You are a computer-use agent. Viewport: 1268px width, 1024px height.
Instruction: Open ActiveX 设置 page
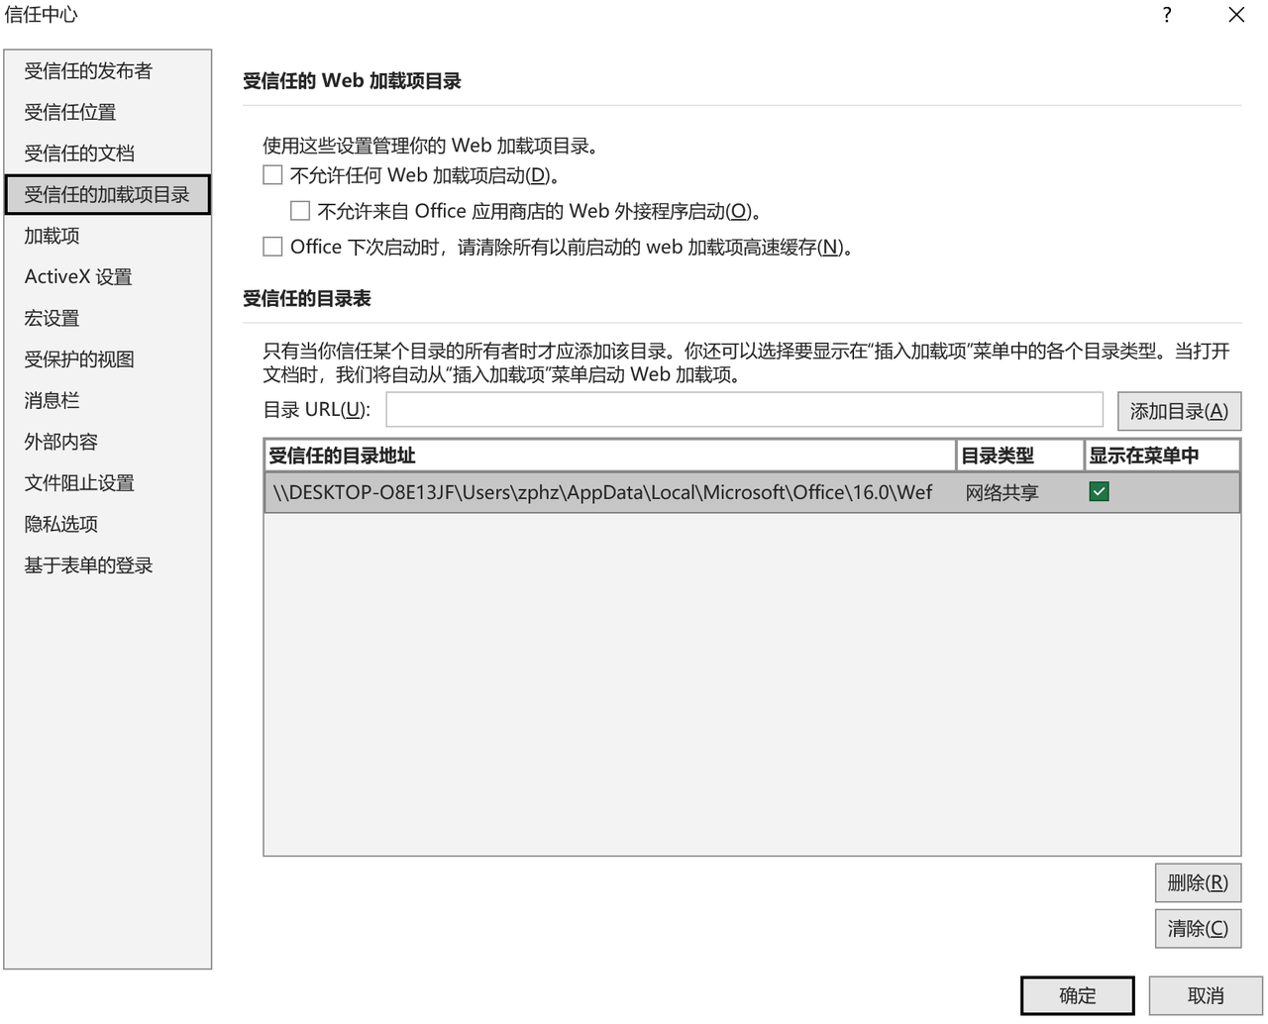pyautogui.click(x=78, y=277)
